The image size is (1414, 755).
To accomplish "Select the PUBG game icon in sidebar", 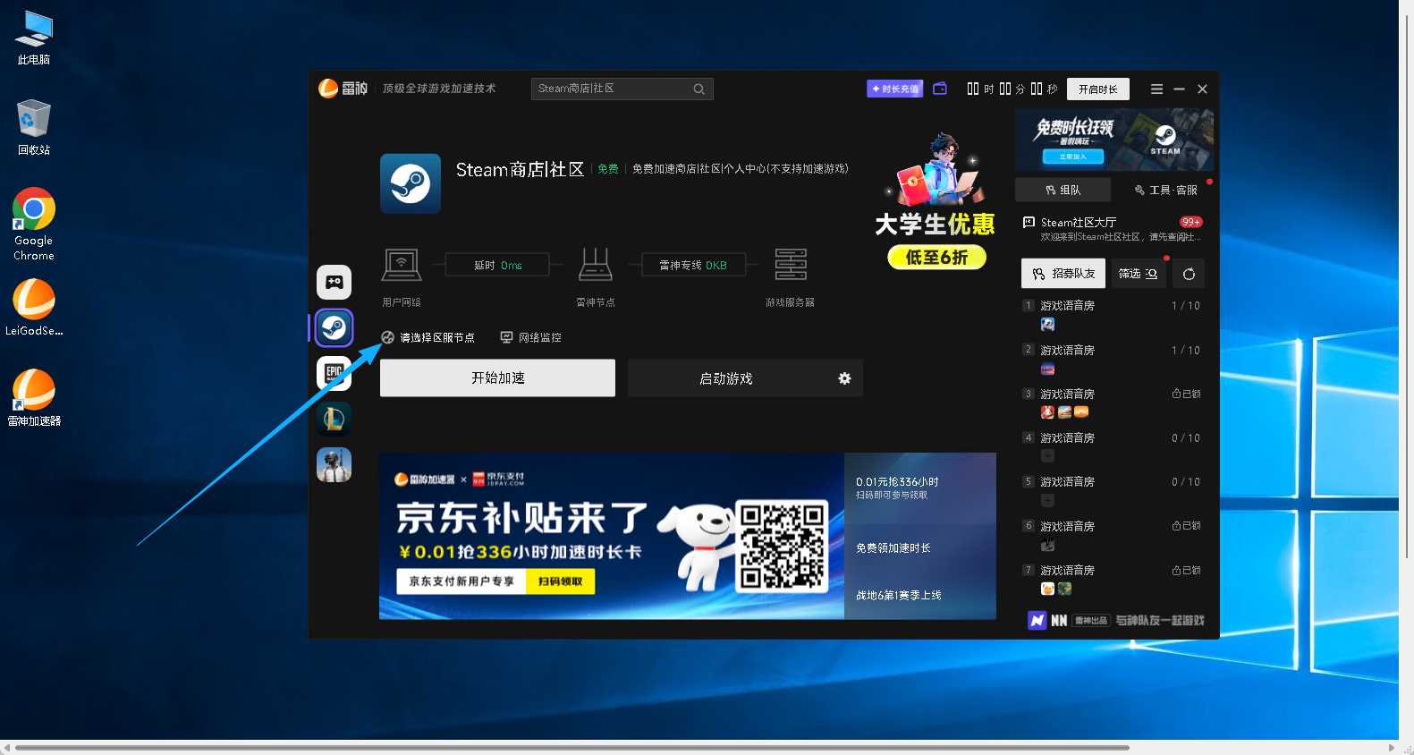I will (334, 464).
